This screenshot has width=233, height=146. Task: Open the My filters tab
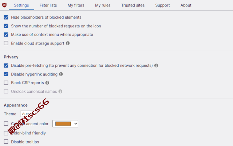(x=76, y=5)
